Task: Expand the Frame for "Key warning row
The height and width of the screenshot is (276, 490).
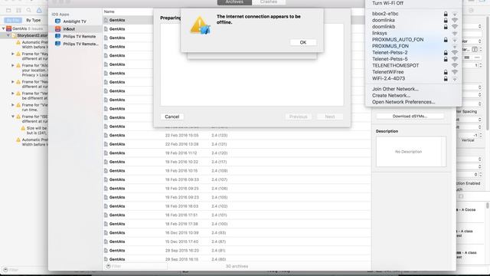Action: click(13, 54)
